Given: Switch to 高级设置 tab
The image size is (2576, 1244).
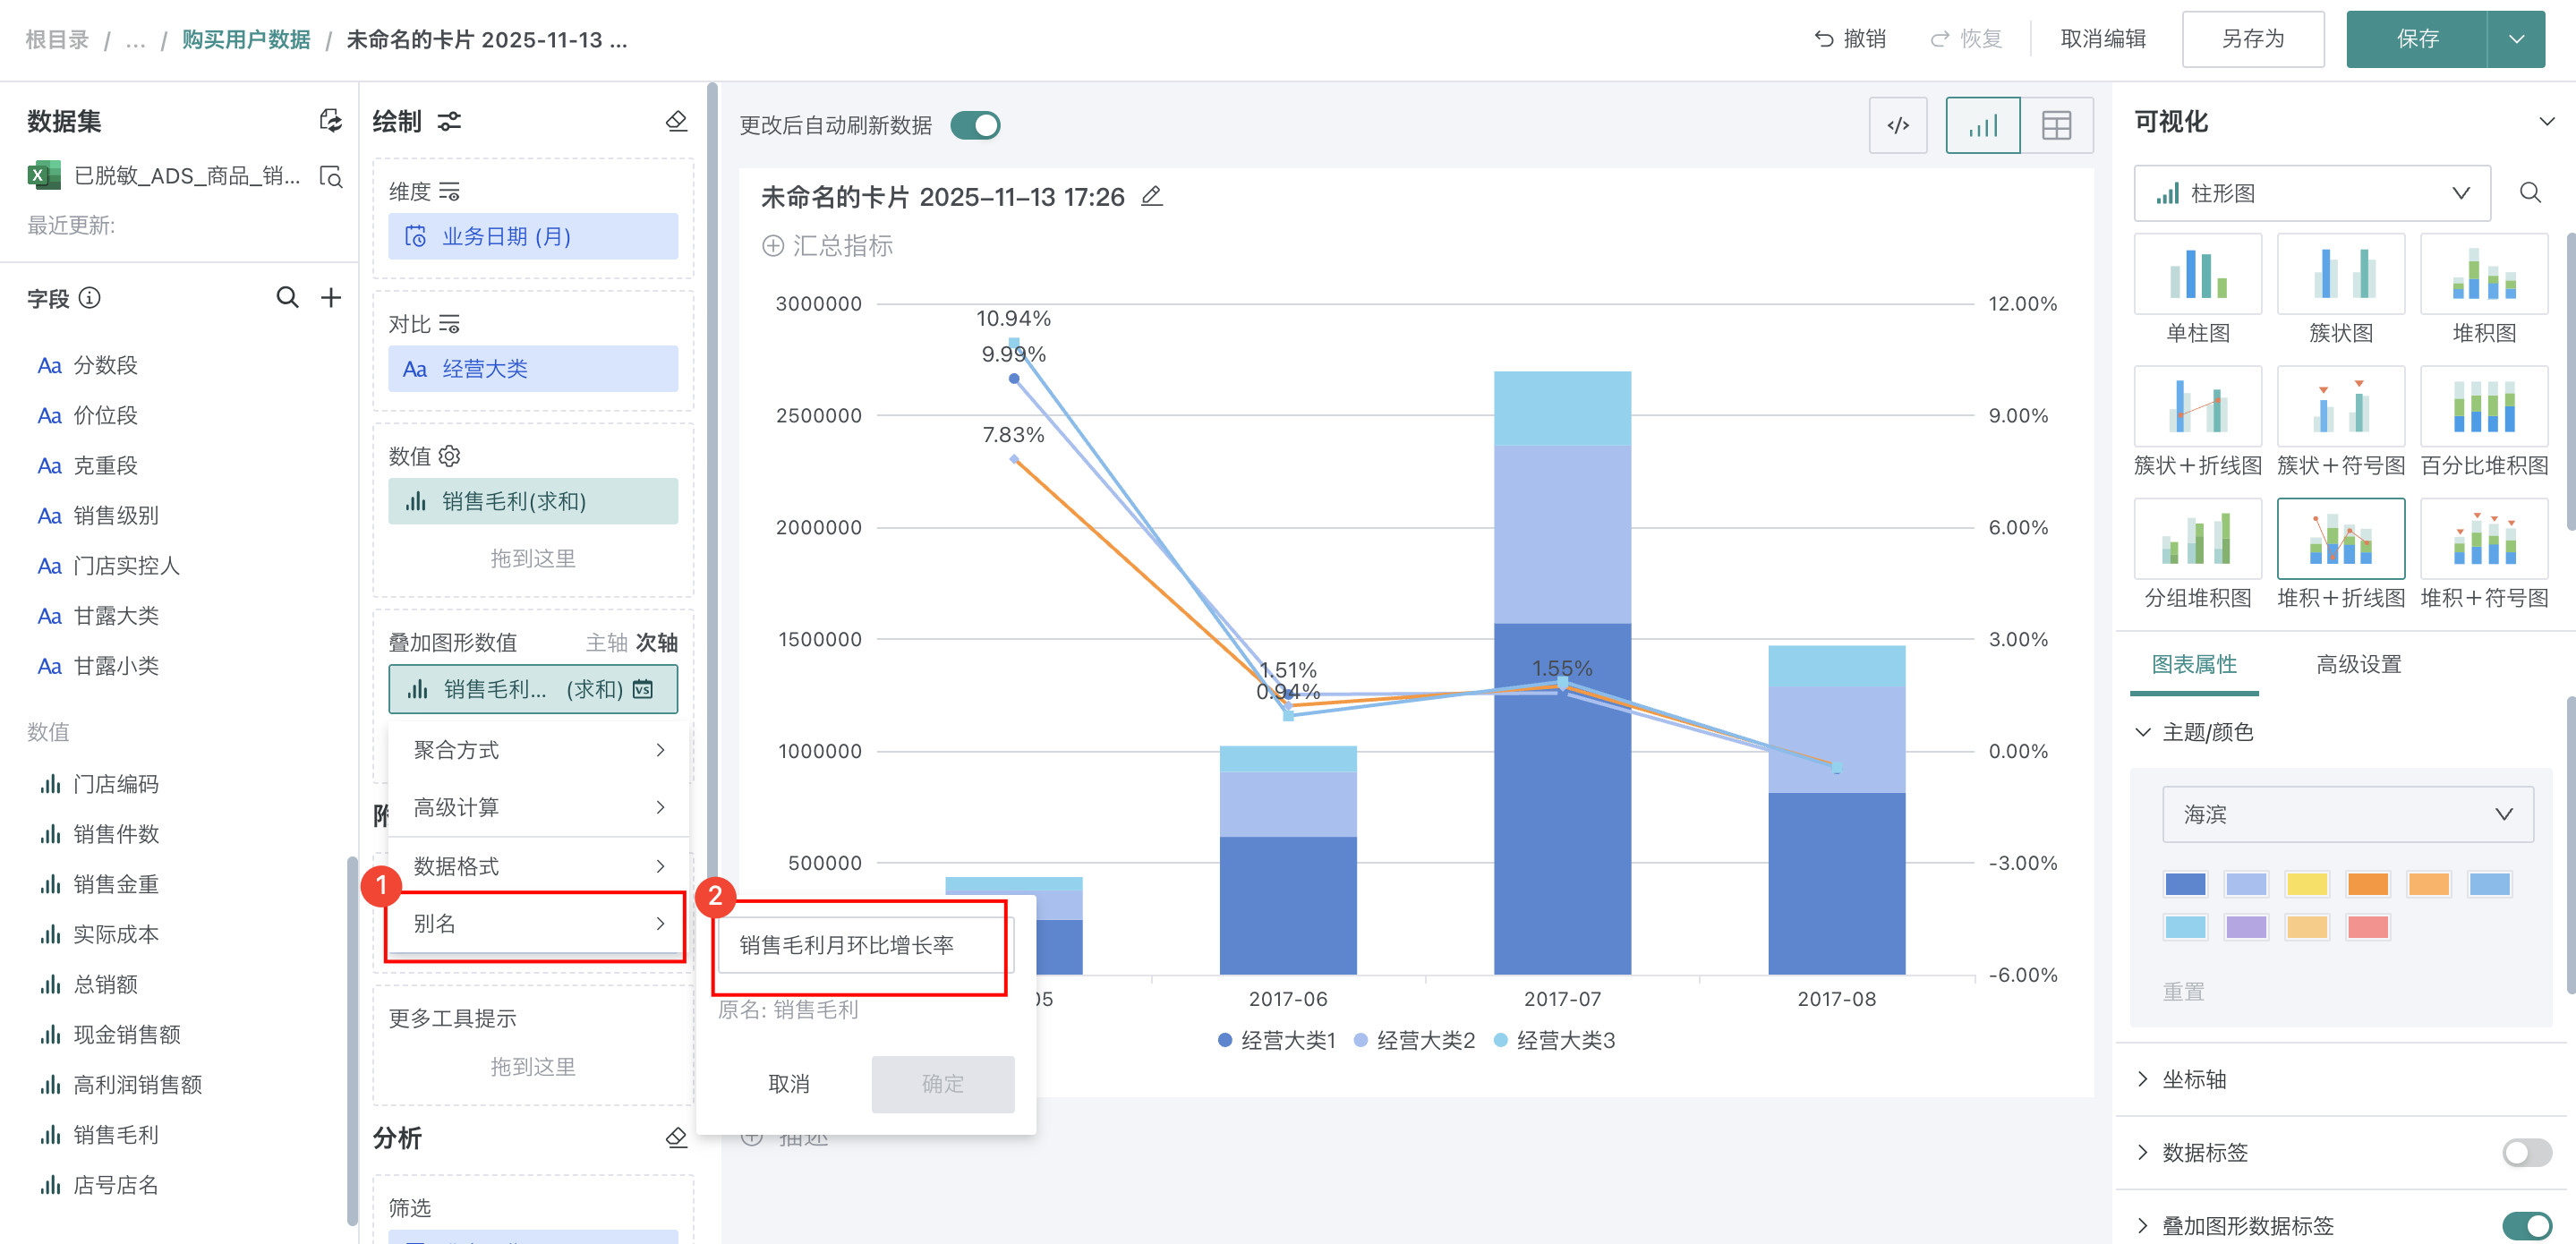Looking at the screenshot, I should coord(2358,664).
